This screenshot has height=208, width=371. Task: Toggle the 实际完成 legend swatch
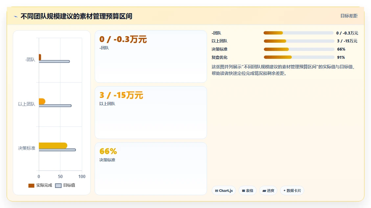(31, 186)
